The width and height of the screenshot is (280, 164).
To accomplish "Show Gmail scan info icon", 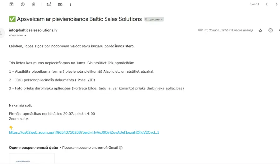I will click(121, 148).
